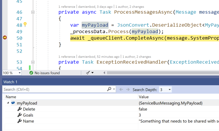The width and height of the screenshot is (219, 131).
Task: Click the highlighted await _queueClient.CompleteAsync statement
Action: click(144, 38)
